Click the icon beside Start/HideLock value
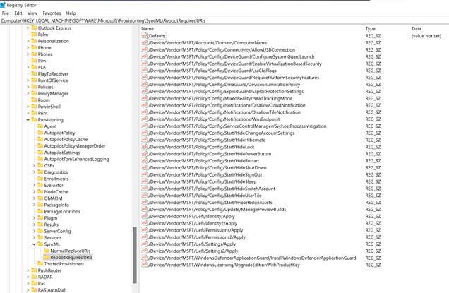Screen dimensions: 449x293 point(144,147)
